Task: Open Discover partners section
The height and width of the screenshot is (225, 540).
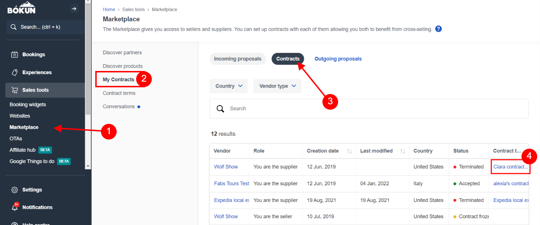Action: pos(122,53)
